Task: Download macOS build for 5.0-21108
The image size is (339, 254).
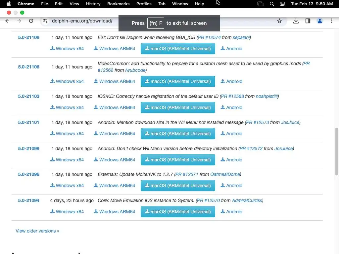Action: pos(178,49)
